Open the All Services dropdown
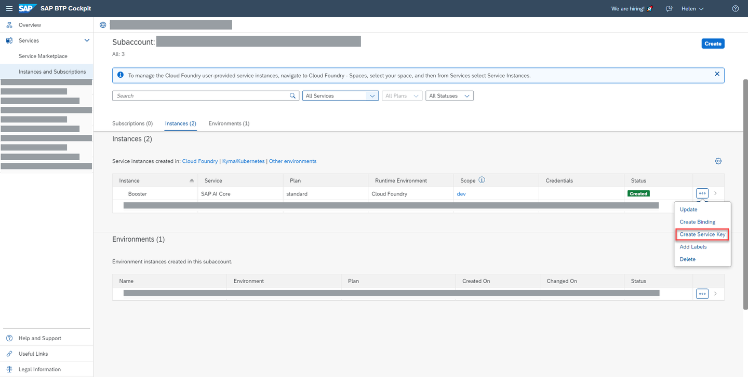Viewport: 748px width, 377px height. pos(340,96)
